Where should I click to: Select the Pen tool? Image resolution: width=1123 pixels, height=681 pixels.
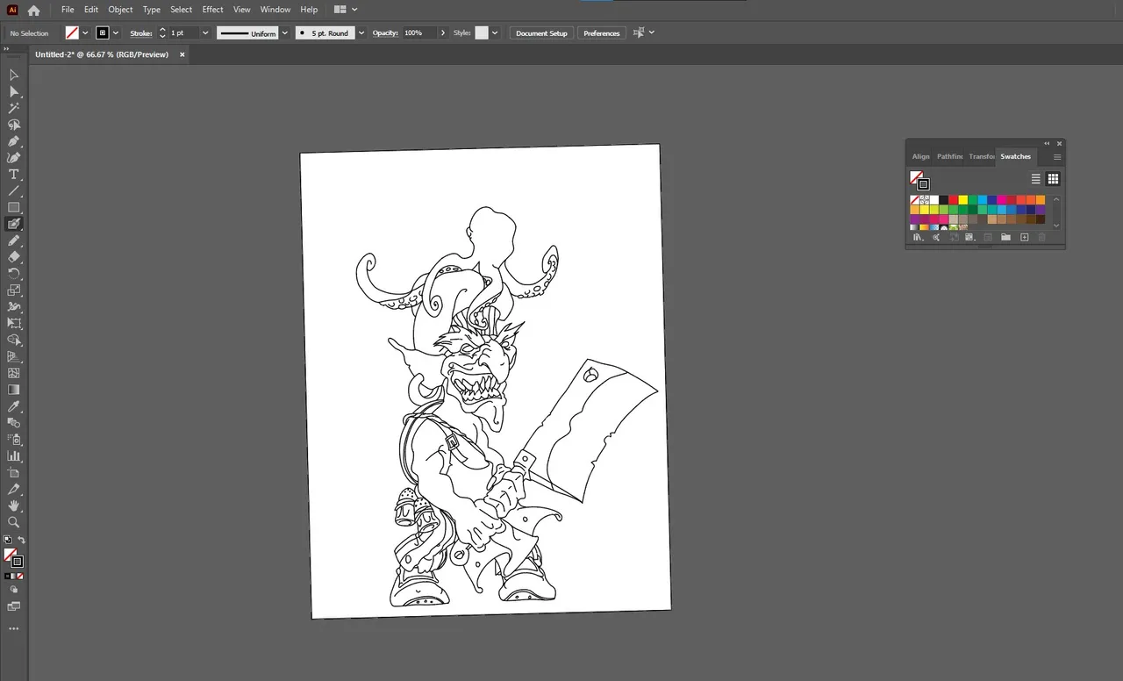(14, 141)
